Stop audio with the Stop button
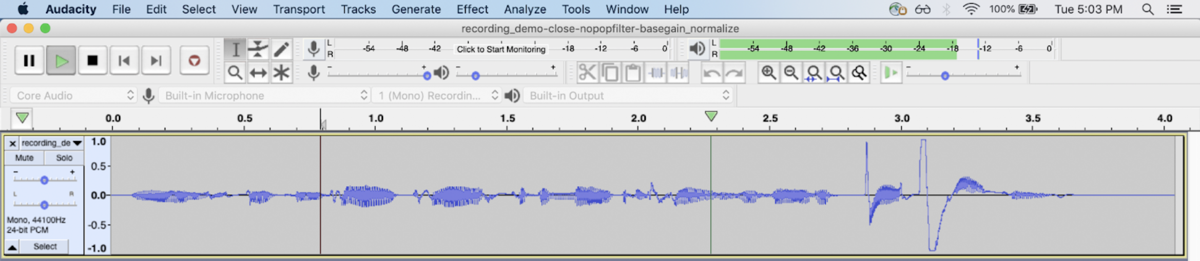Screen dimensions: 1200x261 click(x=92, y=60)
